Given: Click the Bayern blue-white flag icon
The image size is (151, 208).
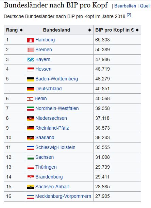Looking at the screenshot, I should [31, 60].
